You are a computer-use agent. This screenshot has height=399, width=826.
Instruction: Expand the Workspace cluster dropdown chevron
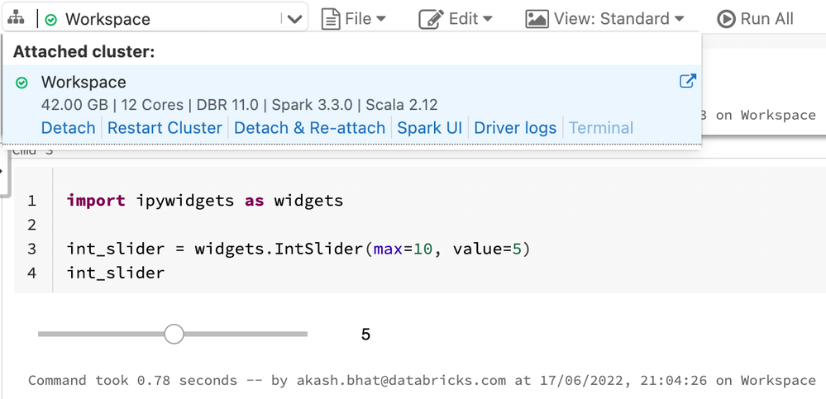click(x=294, y=19)
